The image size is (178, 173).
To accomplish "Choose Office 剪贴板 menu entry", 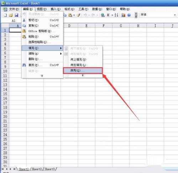I will point(42,31).
